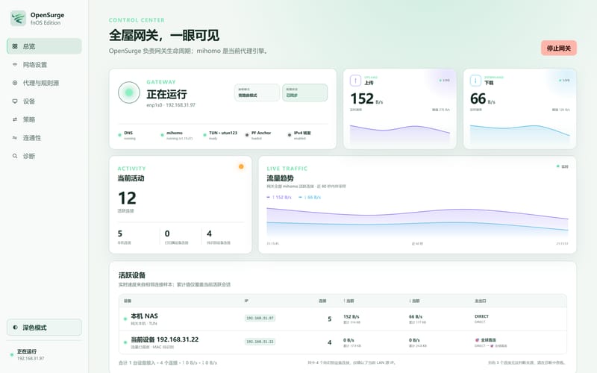Screen dimensions: 597x373
Task: Click the grid icon beside 总览
Action: 15,46
